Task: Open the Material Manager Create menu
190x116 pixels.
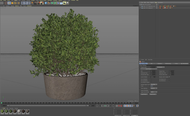Action: pos(4,108)
